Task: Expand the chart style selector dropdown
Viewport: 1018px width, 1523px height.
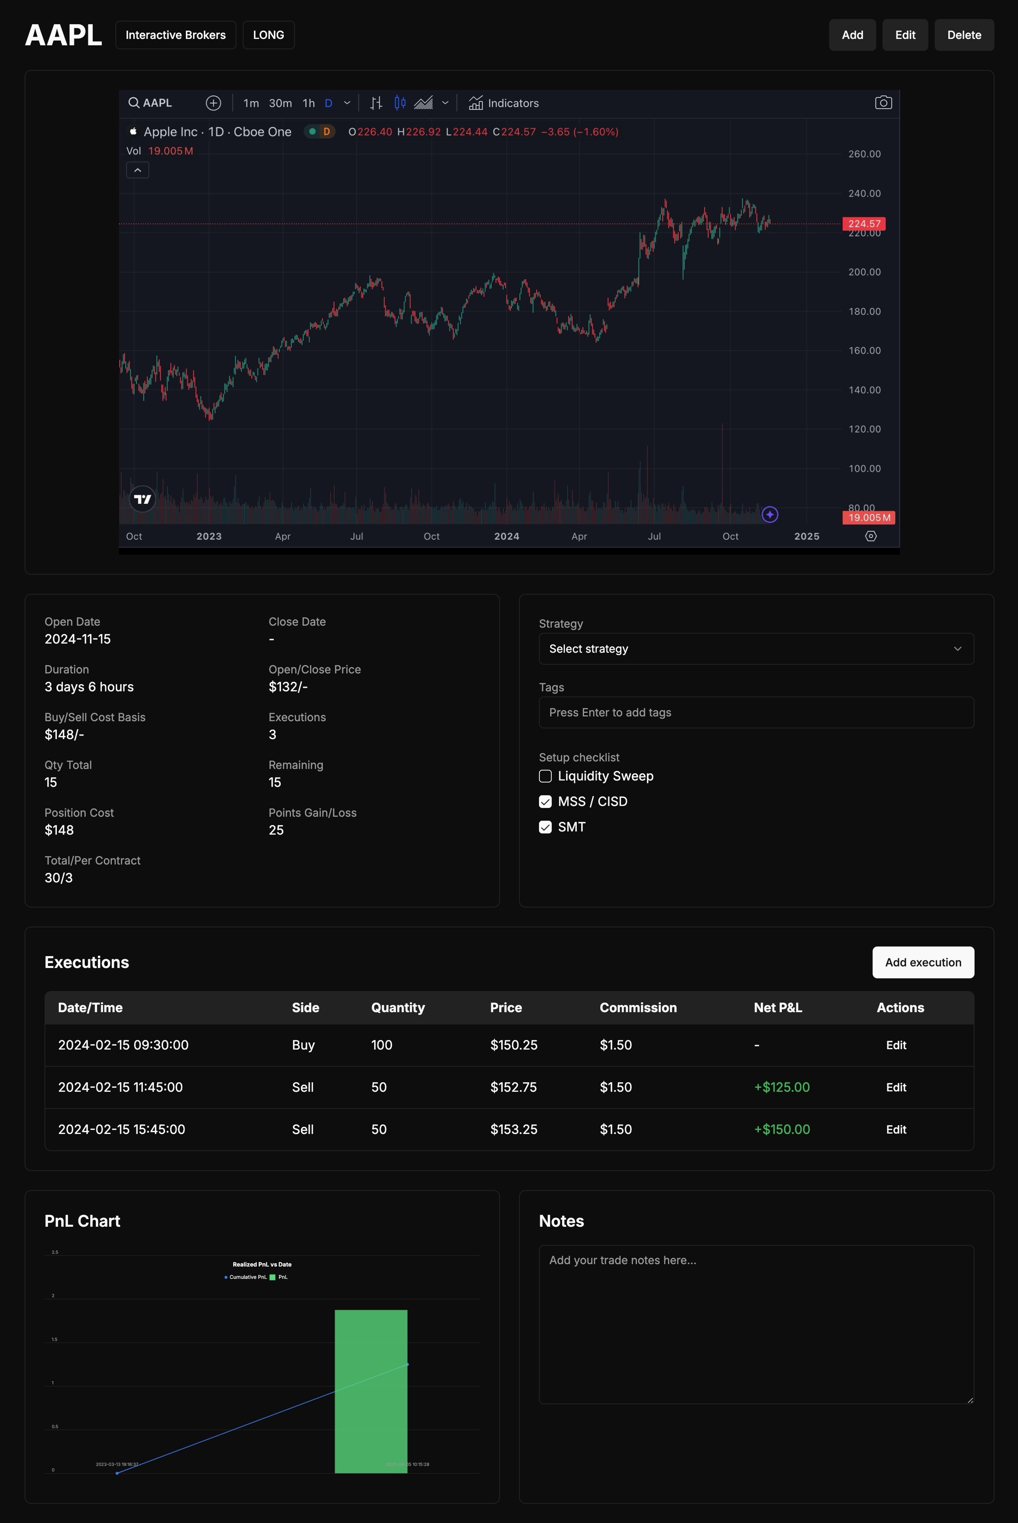Action: tap(446, 103)
